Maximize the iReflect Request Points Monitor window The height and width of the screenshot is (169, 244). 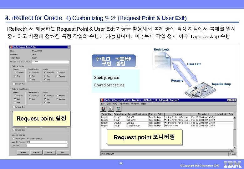(x=231, y=100)
